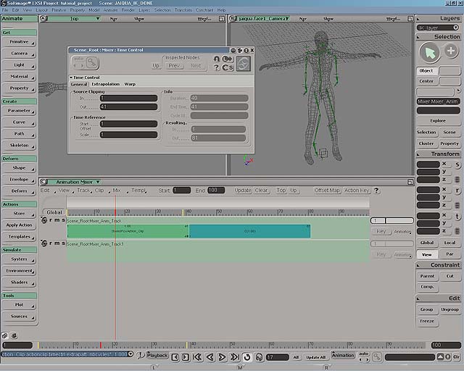
Task: Click the add-to-selection plus icon
Action: point(450,51)
